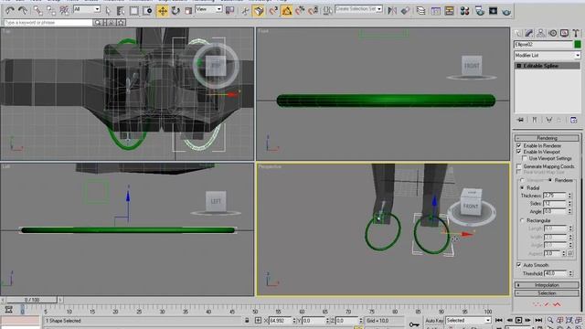This screenshot has height=329, width=585.
Task: Go to the end frame button
Action: (x=538, y=321)
